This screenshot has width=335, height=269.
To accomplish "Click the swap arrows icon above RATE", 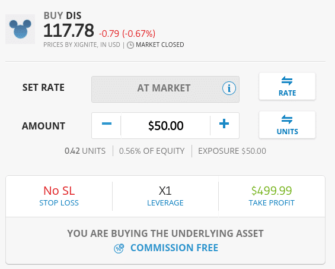I will click(x=287, y=81).
